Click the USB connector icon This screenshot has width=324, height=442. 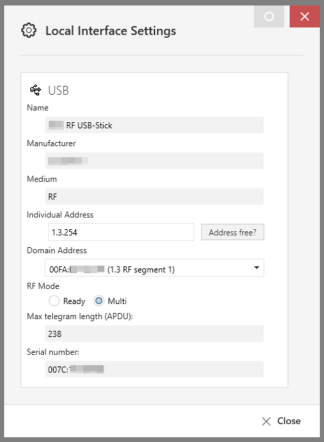[36, 90]
